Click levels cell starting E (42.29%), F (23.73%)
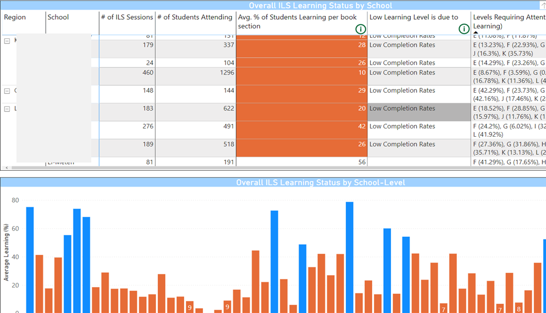546x313 pixels. click(x=509, y=94)
